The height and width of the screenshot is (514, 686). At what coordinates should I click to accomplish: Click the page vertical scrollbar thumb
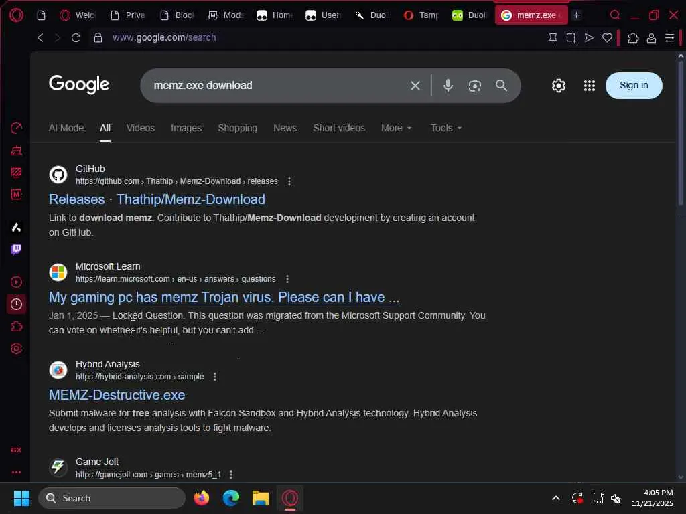[681, 133]
